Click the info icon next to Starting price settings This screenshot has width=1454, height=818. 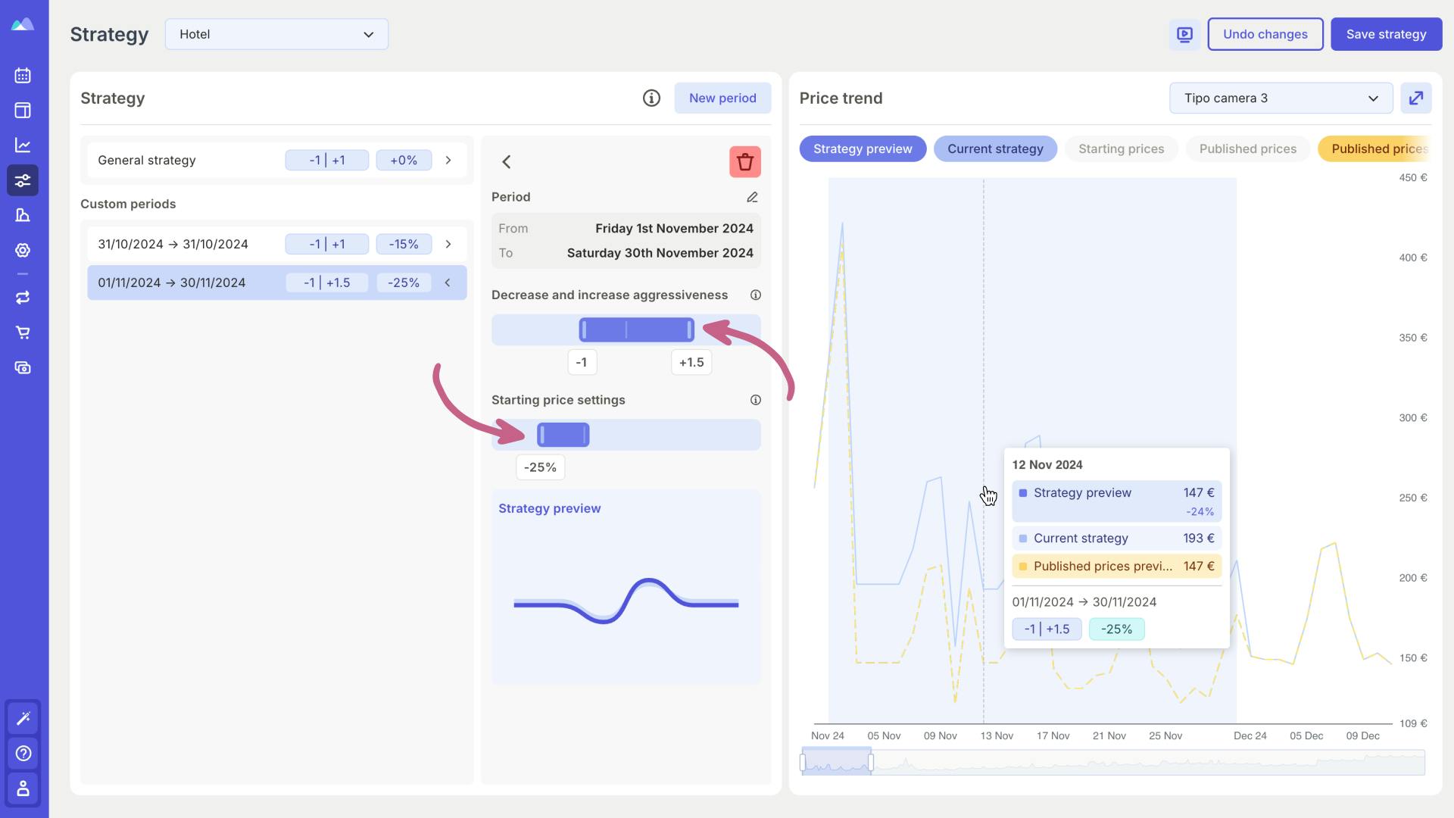pyautogui.click(x=755, y=401)
